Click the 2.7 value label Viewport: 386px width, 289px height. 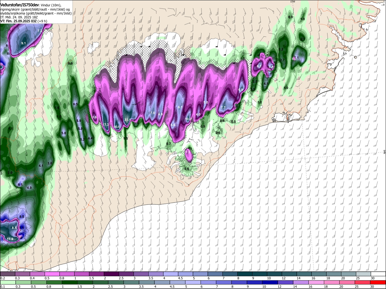click(282, 60)
